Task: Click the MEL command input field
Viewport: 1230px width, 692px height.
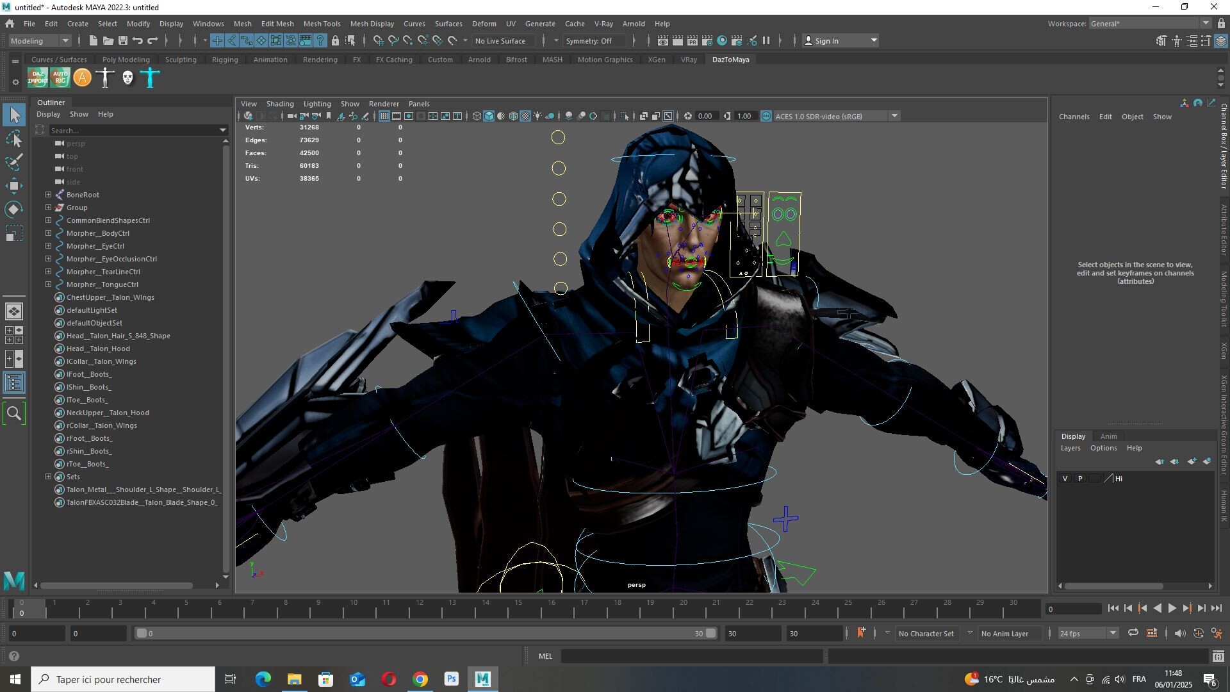Action: click(692, 656)
